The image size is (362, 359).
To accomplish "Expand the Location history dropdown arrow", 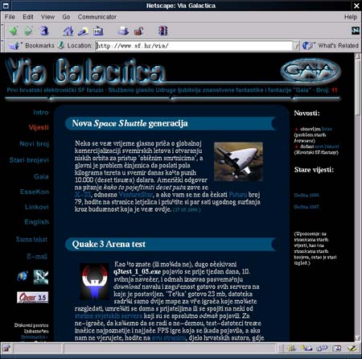I will click(x=295, y=46).
